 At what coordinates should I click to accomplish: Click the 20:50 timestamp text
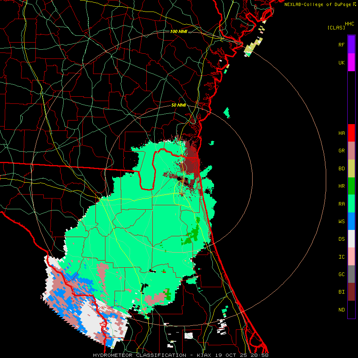pos(259,355)
